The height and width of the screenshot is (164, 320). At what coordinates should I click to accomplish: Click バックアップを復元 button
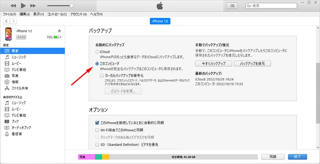click(252, 64)
